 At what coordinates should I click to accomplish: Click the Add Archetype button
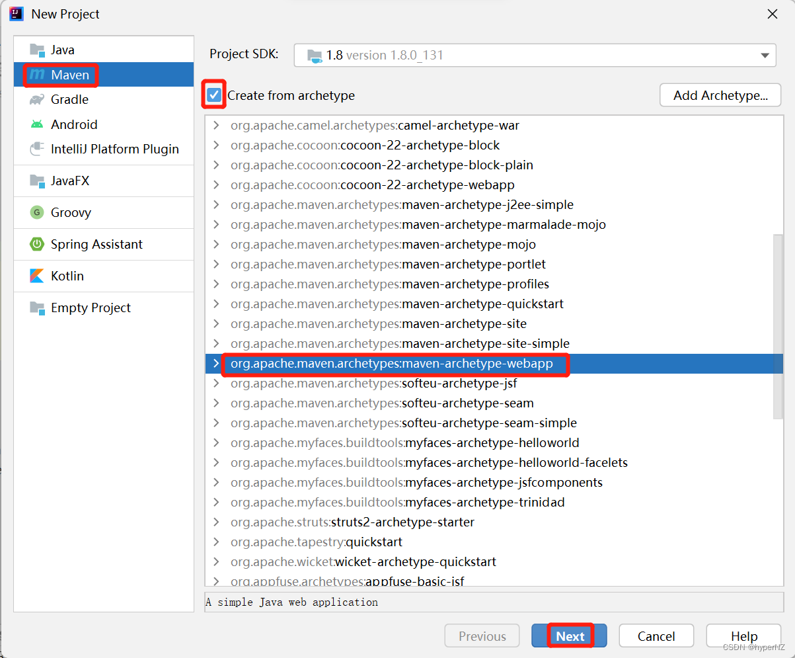[x=720, y=95]
